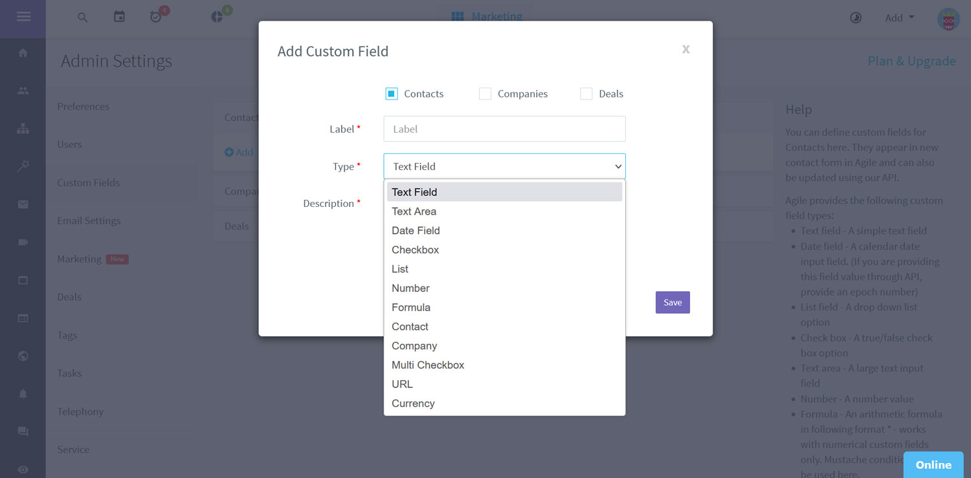The width and height of the screenshot is (971, 478).
Task: Click the pie chart icon with badge
Action: (x=218, y=17)
